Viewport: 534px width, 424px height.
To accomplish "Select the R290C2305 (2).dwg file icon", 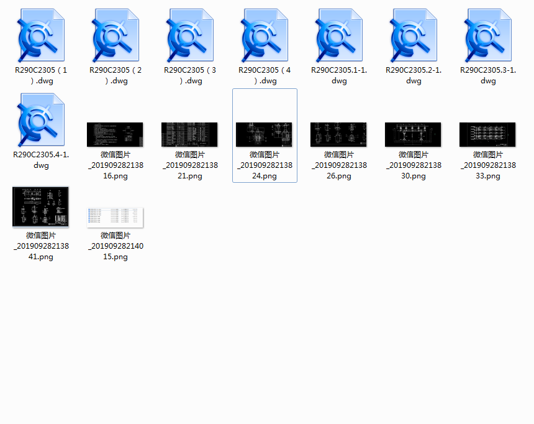I will point(115,35).
